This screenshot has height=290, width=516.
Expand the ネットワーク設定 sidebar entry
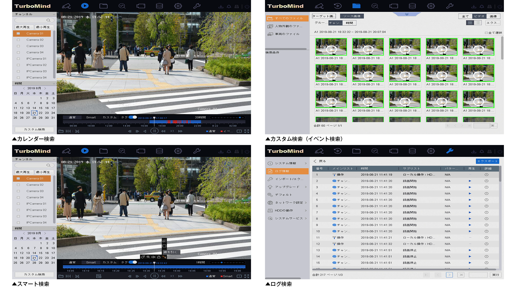288,203
